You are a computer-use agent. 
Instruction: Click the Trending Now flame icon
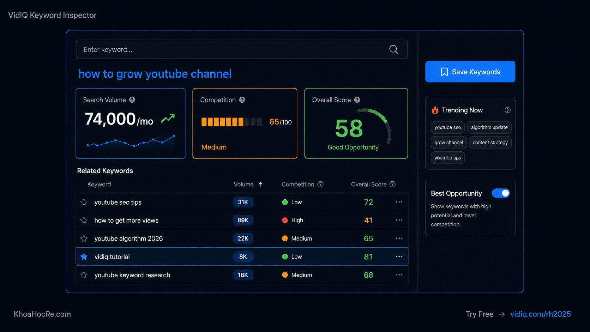point(435,110)
